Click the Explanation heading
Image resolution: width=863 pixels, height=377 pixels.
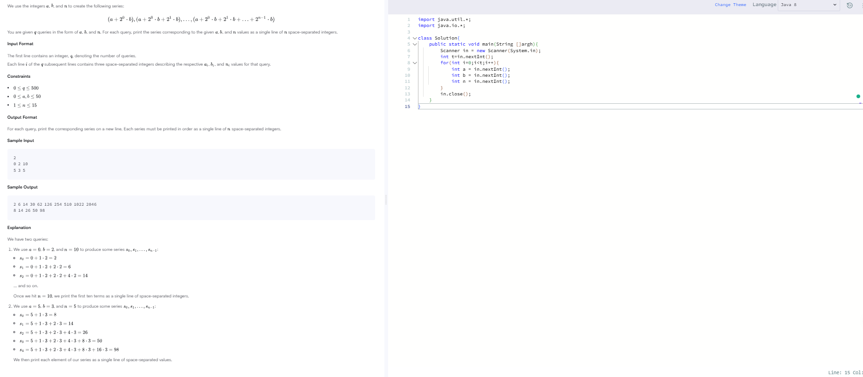point(19,228)
